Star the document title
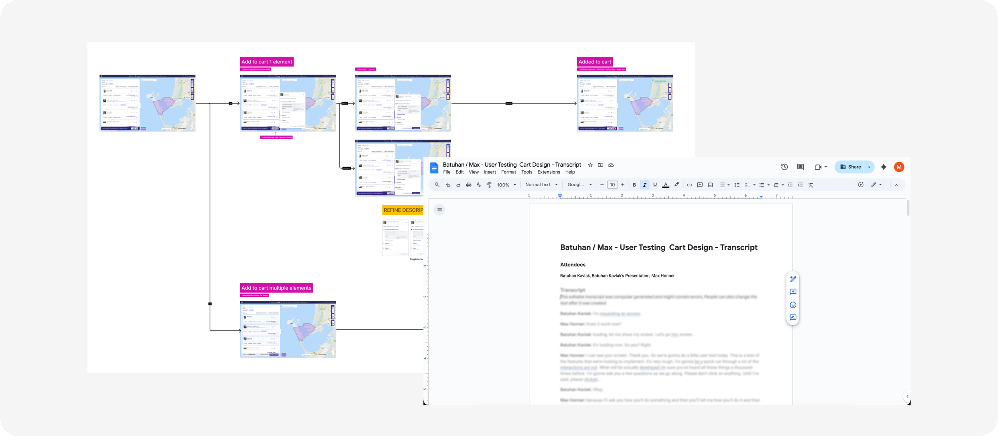The image size is (998, 436). click(590, 165)
